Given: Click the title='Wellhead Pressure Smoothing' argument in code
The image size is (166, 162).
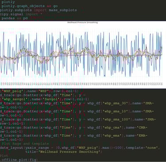Looking at the screenshot, I should click(63, 152).
